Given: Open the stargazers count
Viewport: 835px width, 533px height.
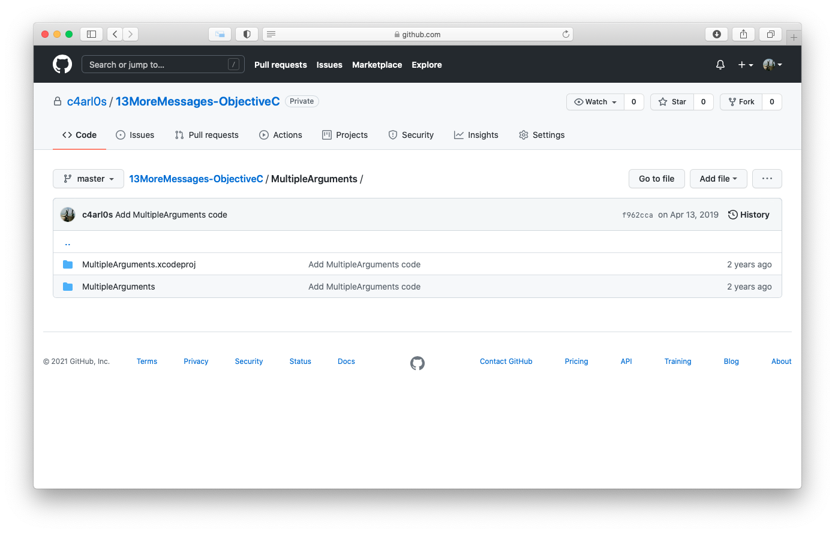Looking at the screenshot, I should coord(703,102).
